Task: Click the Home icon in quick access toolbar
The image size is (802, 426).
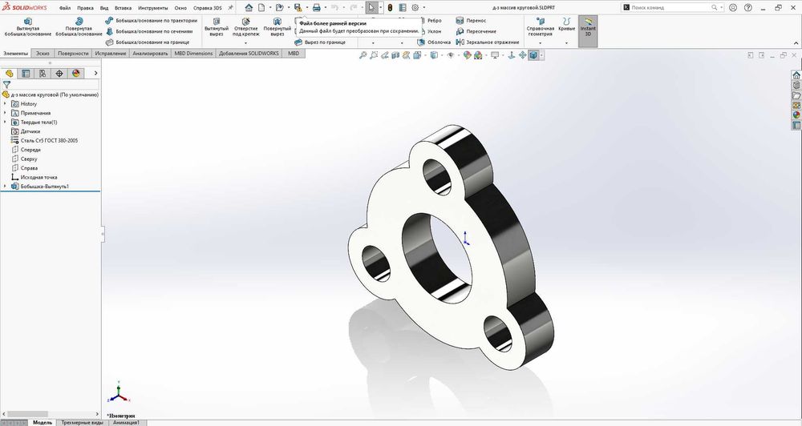Action: 249,8
